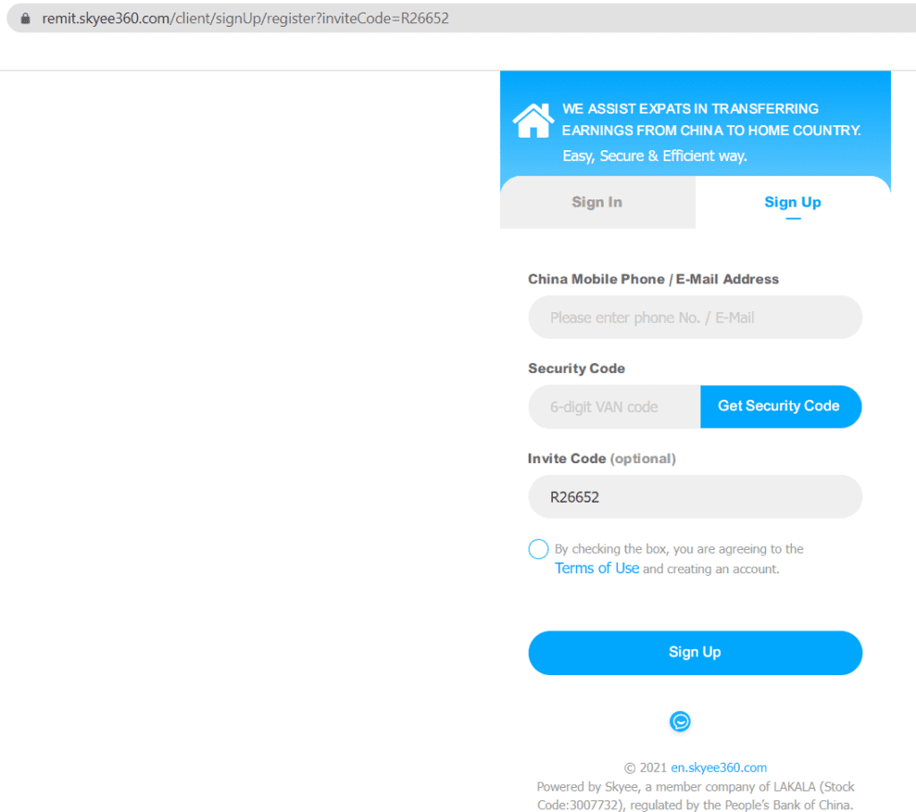Click the URL text in address bar

point(245,18)
